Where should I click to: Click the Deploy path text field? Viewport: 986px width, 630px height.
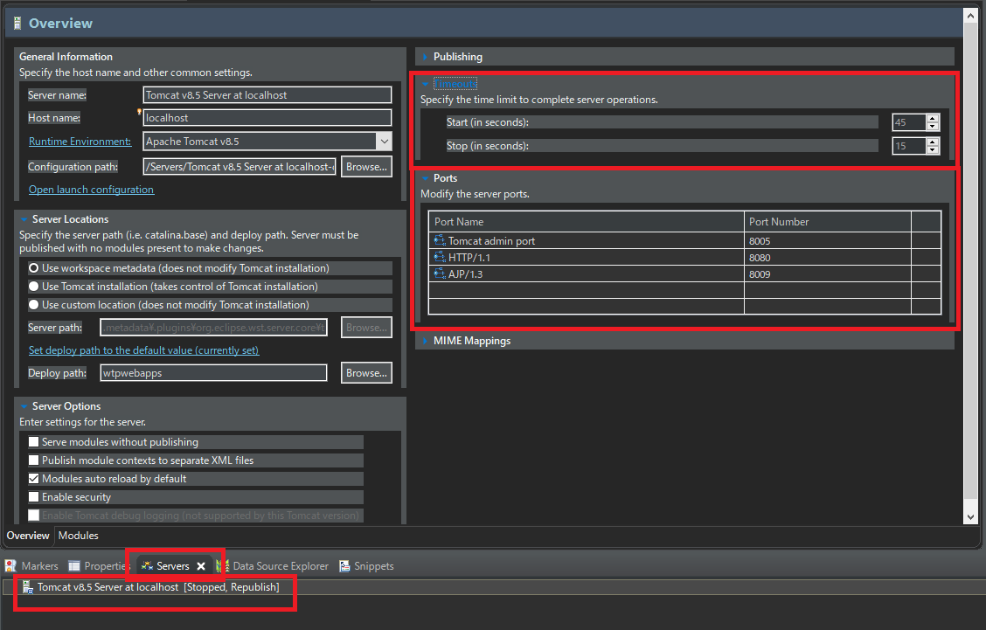click(214, 373)
